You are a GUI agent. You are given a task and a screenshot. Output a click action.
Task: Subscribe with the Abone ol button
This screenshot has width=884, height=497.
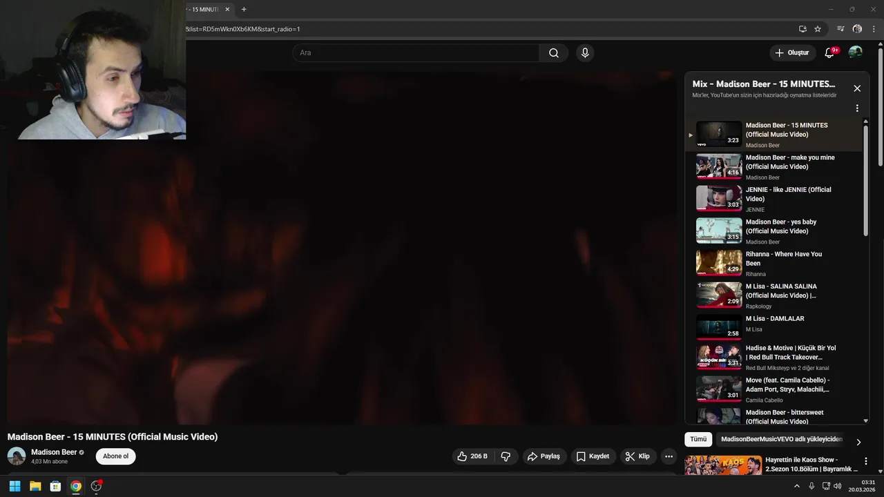click(x=116, y=456)
